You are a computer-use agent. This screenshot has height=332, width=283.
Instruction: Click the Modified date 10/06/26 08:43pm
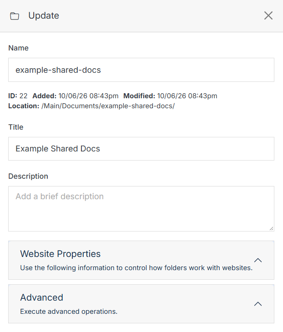pyautogui.click(x=187, y=96)
